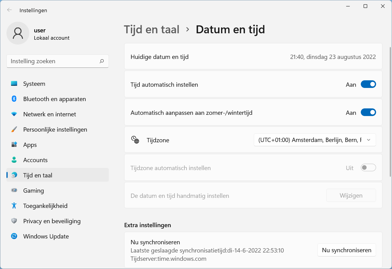This screenshot has width=392, height=269.
Task: Click the user account avatar
Action: pyautogui.click(x=18, y=33)
